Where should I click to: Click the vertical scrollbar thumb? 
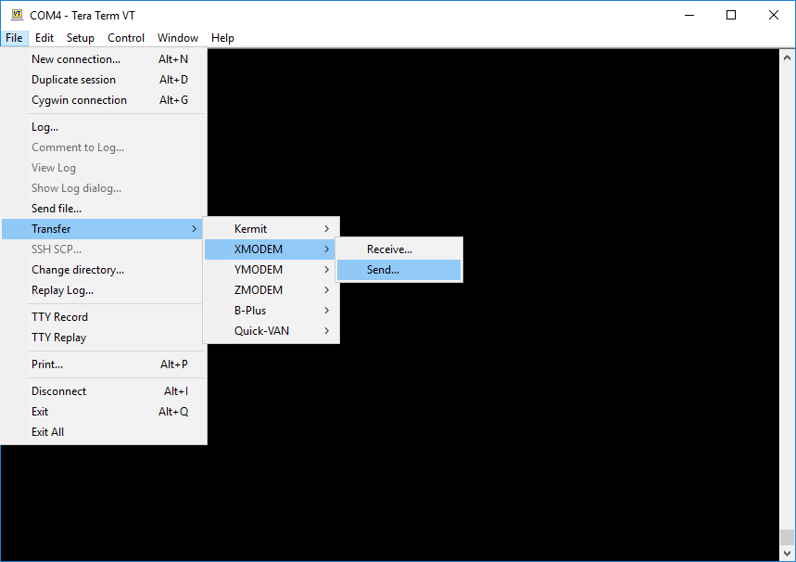tap(787, 537)
